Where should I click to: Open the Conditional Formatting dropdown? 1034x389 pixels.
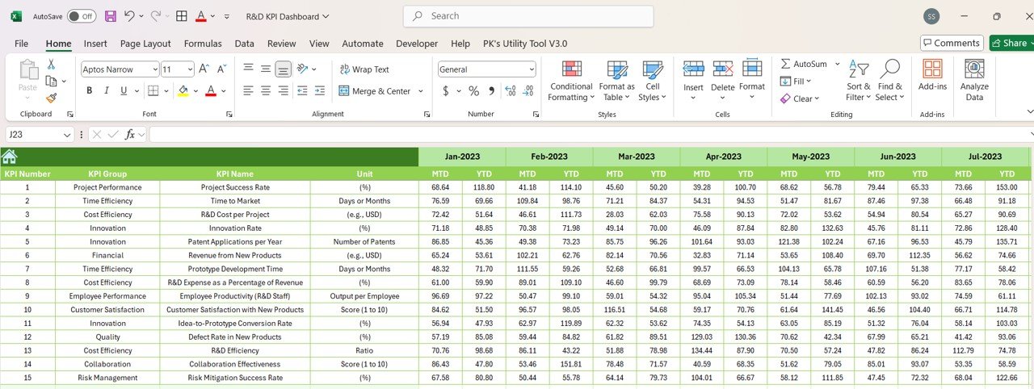point(571,80)
